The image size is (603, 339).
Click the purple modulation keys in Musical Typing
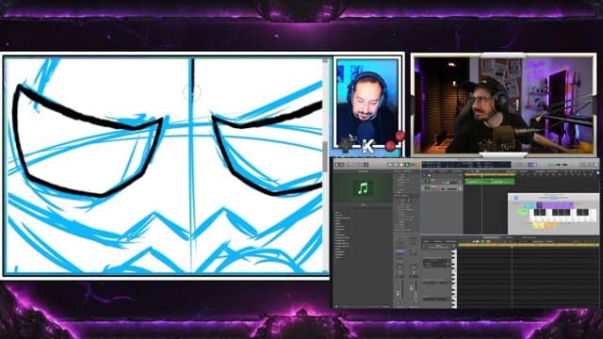555,205
